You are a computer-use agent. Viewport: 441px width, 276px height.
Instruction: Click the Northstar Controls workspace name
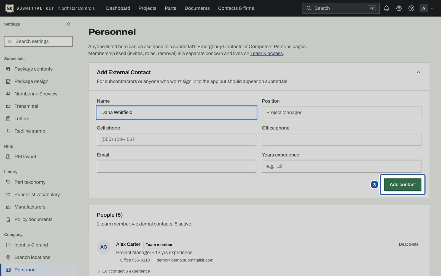pos(76,8)
